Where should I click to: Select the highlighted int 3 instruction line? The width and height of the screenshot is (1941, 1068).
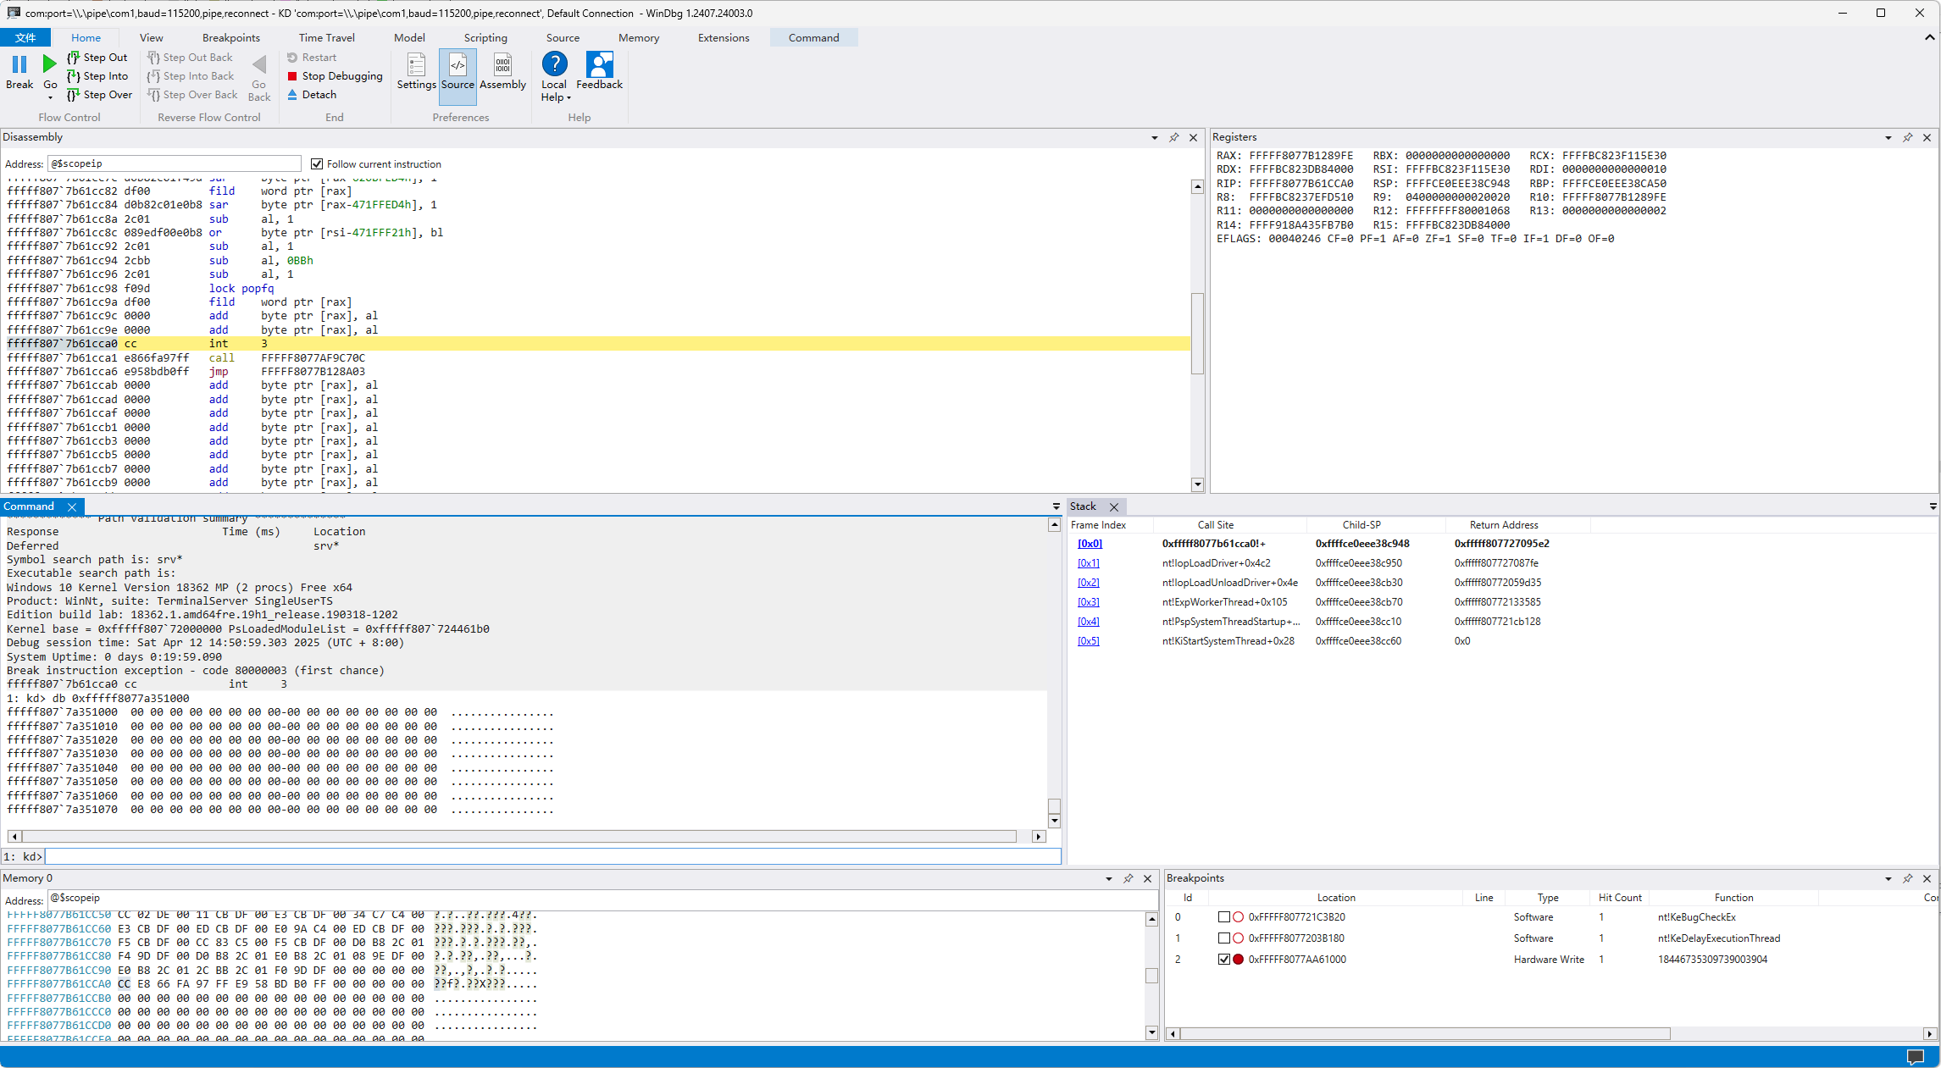[x=598, y=344]
